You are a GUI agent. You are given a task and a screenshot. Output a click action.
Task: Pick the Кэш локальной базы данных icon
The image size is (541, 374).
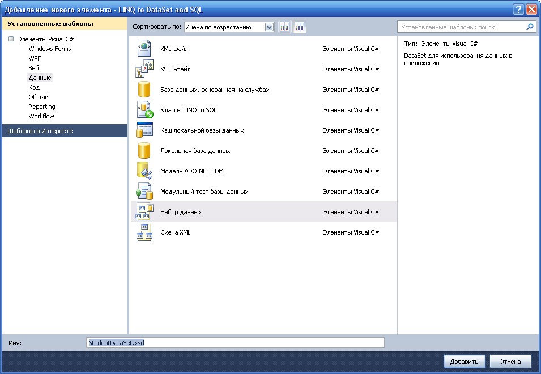(144, 130)
